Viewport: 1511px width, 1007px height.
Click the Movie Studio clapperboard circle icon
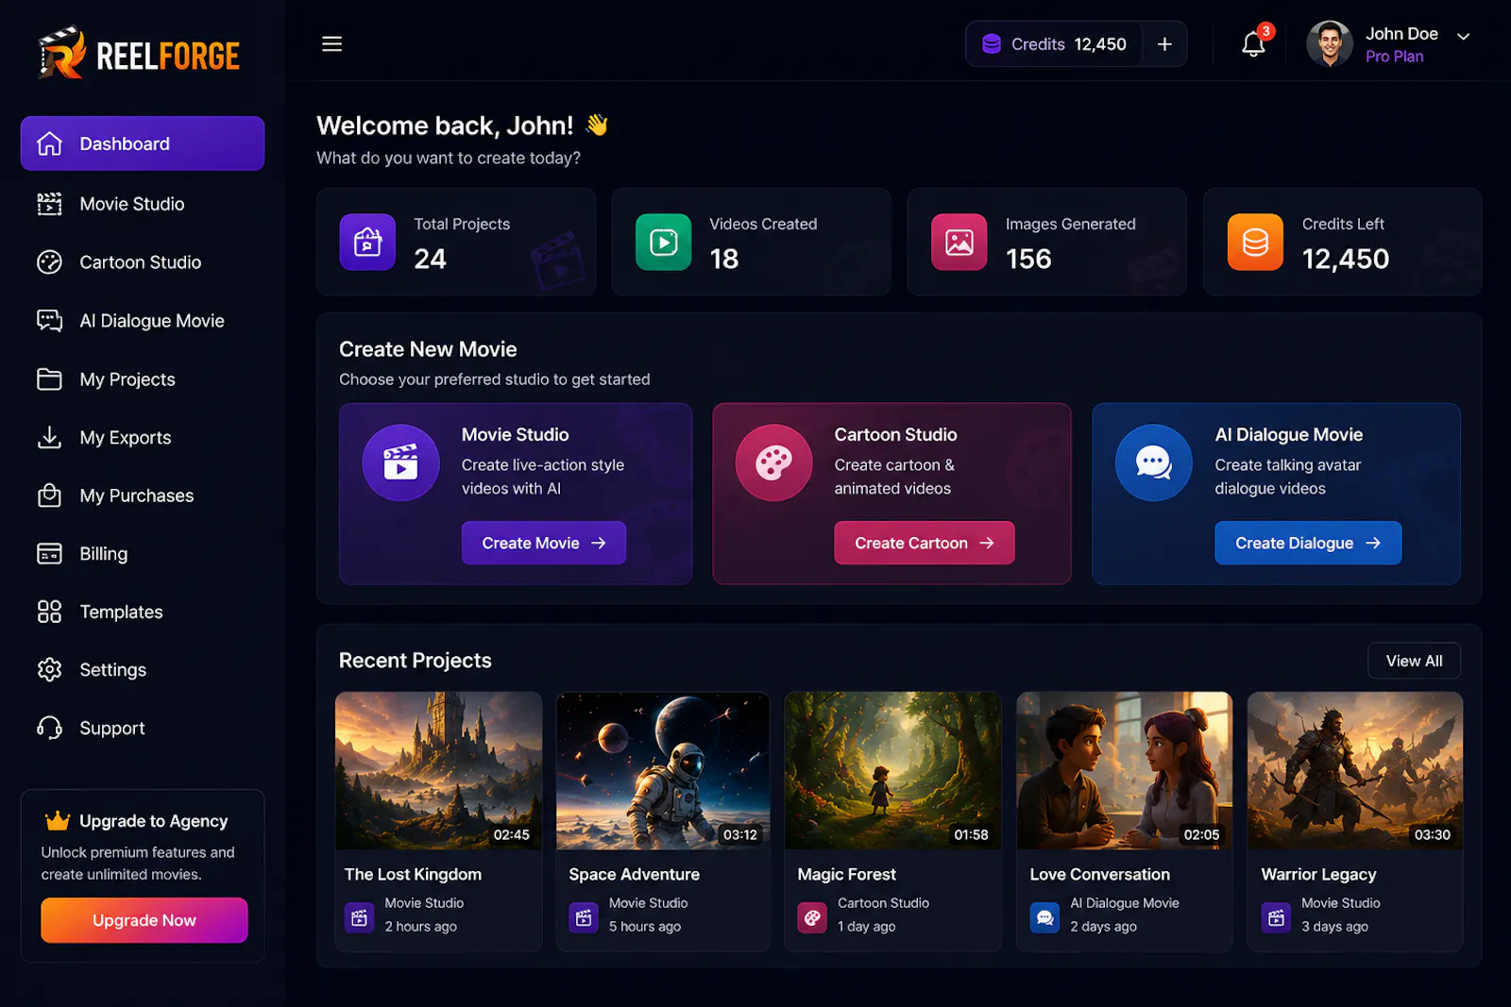click(x=400, y=462)
